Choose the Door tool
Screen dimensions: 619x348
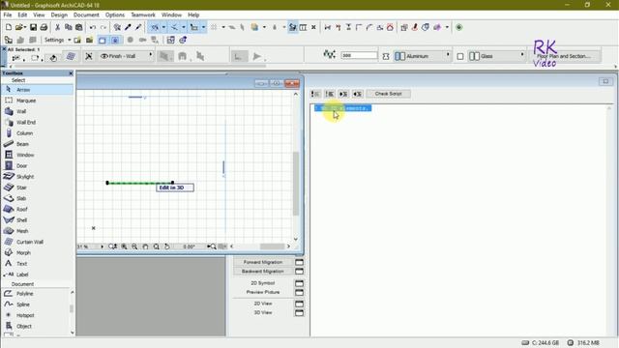click(x=38, y=165)
